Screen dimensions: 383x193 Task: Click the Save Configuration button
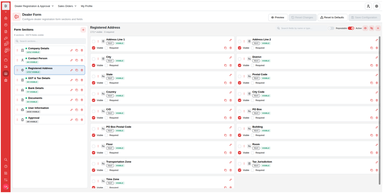(x=364, y=18)
